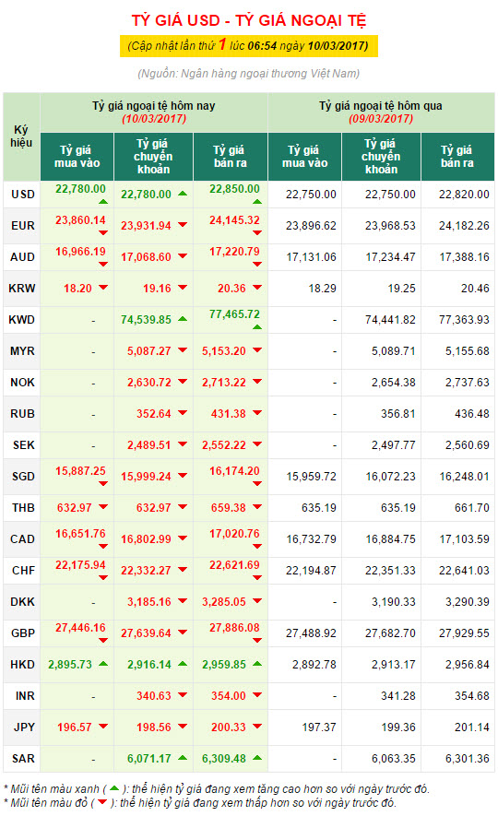
Task: Click the yellow update time banner
Action: click(249, 46)
